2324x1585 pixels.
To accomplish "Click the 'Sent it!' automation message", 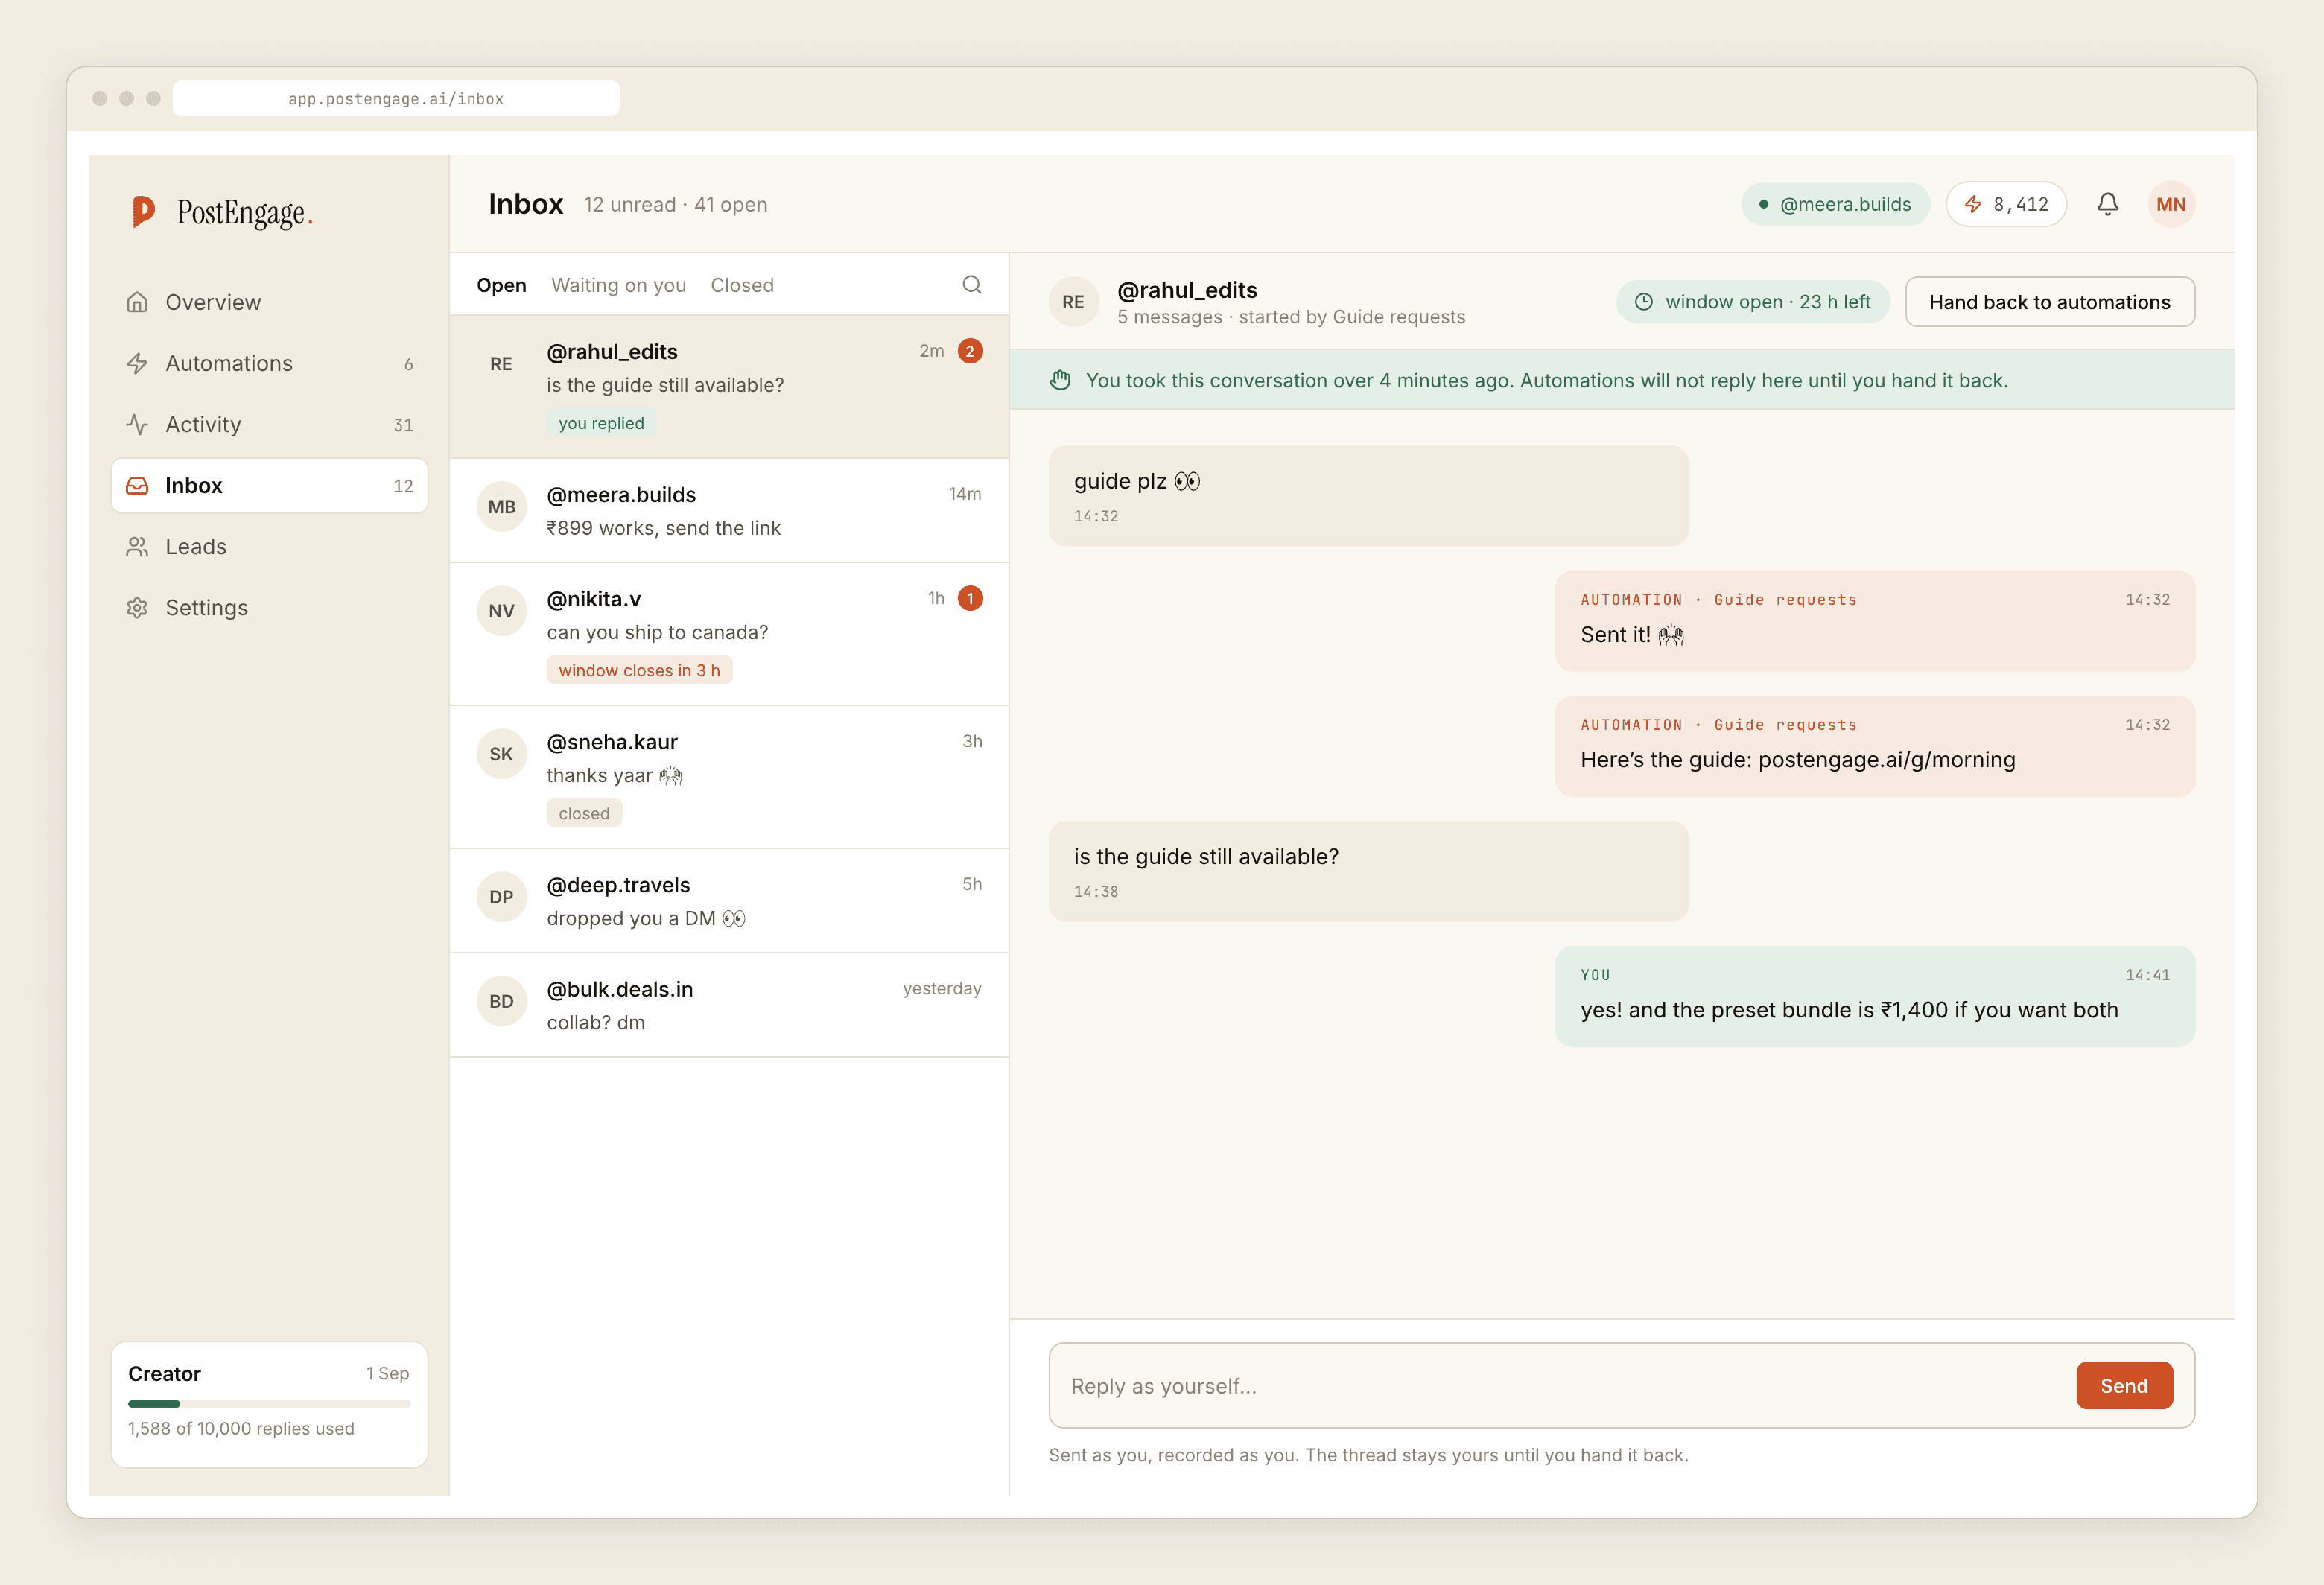I will (1875, 621).
